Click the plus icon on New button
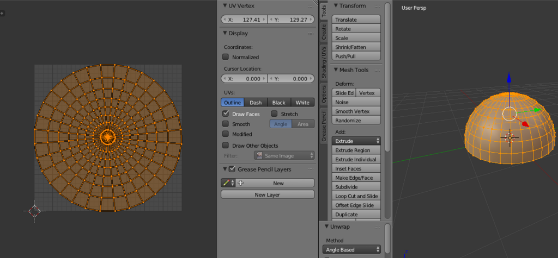Viewport: 558px width, 258px height. pyautogui.click(x=240, y=183)
